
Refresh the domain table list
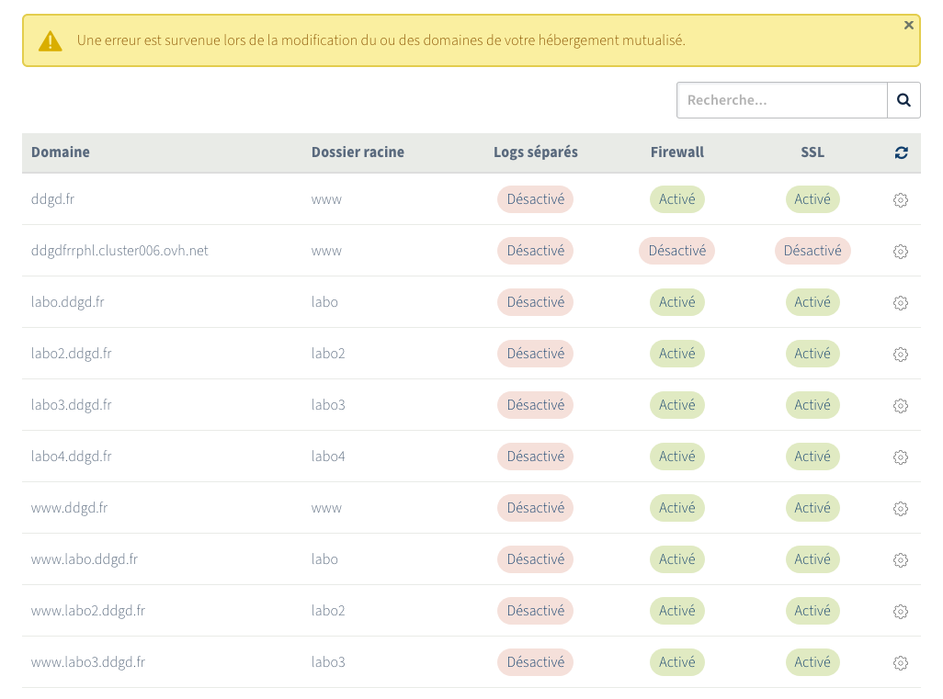click(x=901, y=152)
